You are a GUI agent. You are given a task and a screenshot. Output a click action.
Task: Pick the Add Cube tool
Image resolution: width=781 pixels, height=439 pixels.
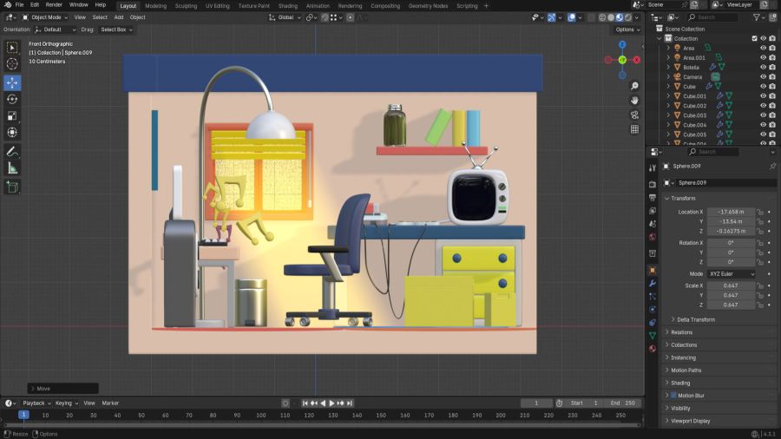coord(12,187)
